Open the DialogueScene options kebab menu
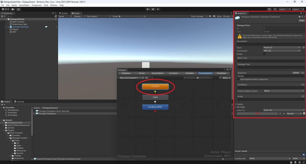 [56, 19]
